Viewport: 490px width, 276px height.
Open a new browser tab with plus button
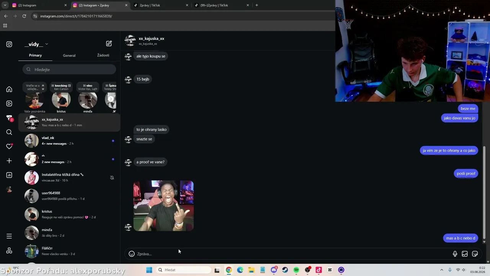pos(256,5)
